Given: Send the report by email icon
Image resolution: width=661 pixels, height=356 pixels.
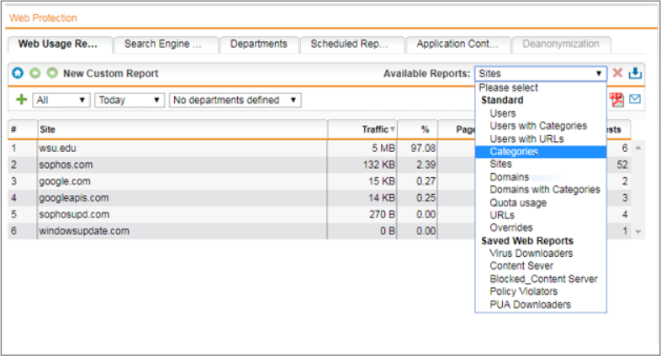Looking at the screenshot, I should pyautogui.click(x=636, y=100).
